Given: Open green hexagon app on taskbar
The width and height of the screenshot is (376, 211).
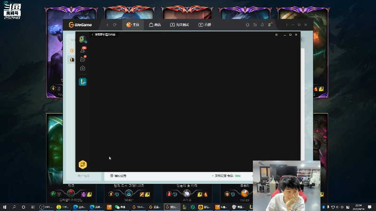Looking at the screenshot, I should (x=193, y=207).
